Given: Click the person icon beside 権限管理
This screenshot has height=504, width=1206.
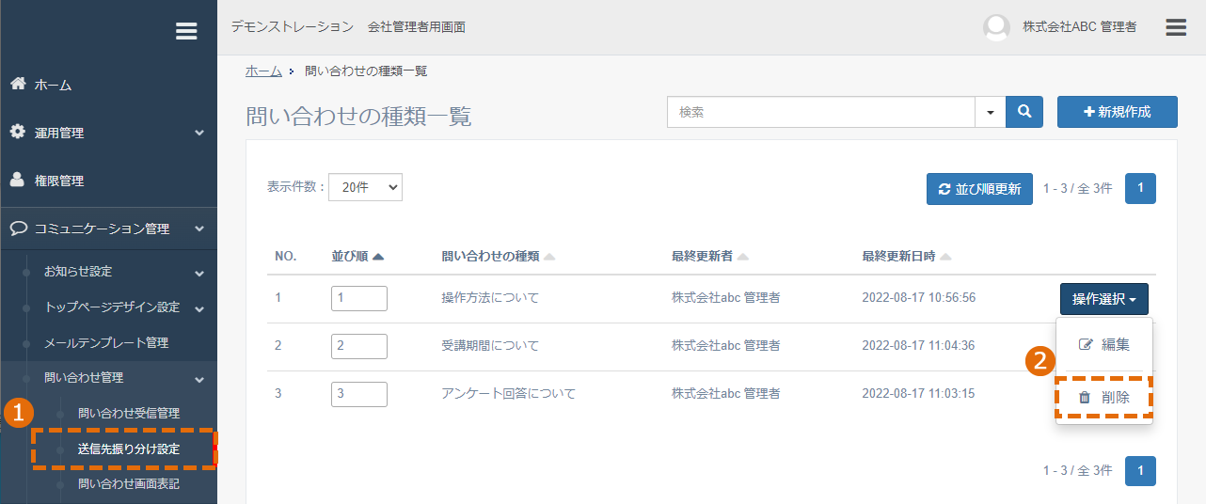Looking at the screenshot, I should click(x=18, y=180).
